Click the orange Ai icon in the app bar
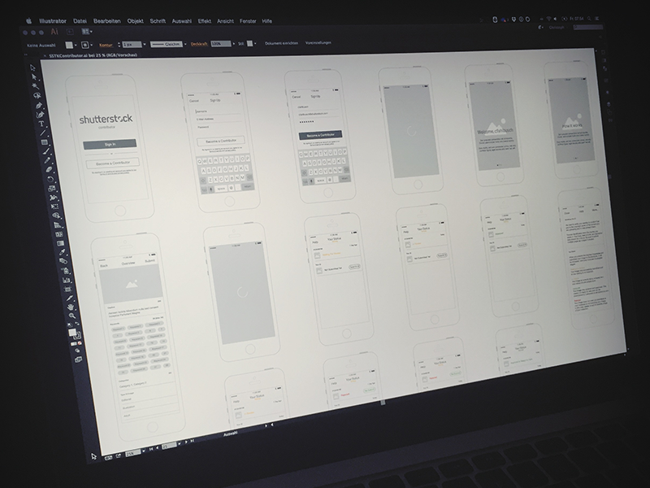 click(x=54, y=29)
